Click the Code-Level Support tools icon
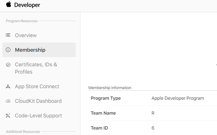Viewport: 217px width, 135px height. pos(8,116)
